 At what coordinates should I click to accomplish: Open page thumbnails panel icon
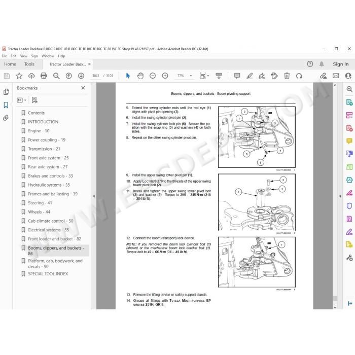pyautogui.click(x=6, y=92)
